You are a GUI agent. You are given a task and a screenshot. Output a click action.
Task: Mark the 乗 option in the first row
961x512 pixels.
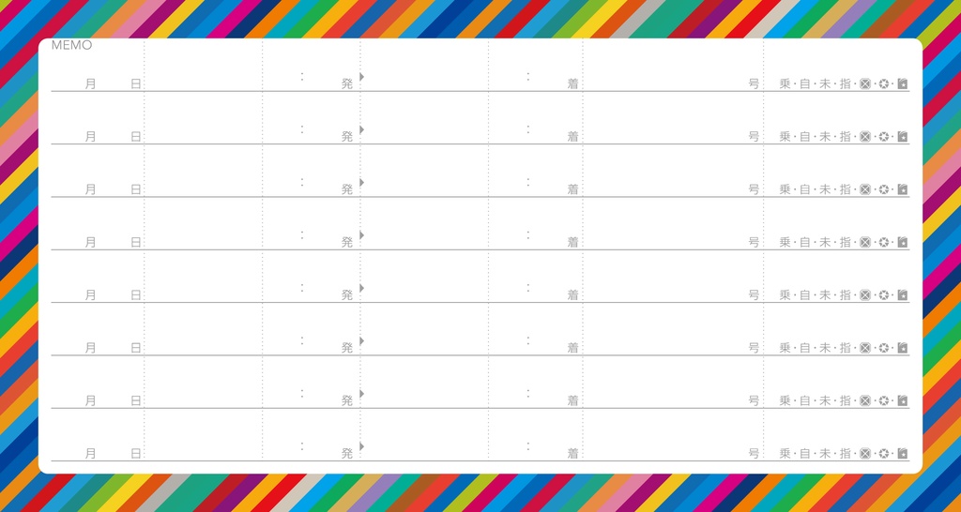[x=785, y=84]
